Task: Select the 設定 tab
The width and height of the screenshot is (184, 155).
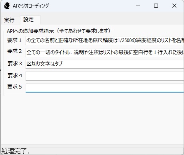Action: pyautogui.click(x=28, y=20)
